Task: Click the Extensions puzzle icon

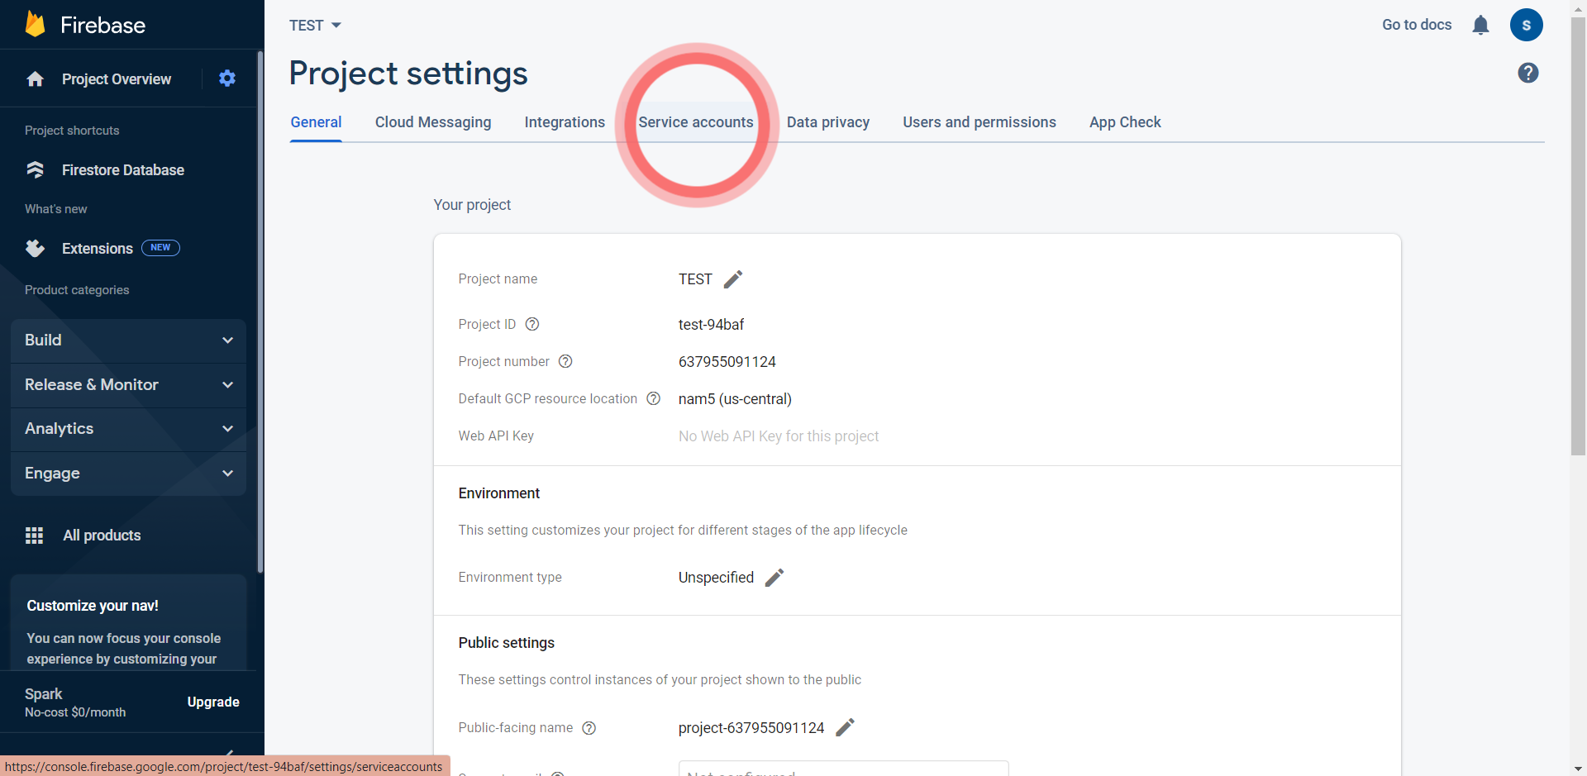Action: pyautogui.click(x=35, y=248)
